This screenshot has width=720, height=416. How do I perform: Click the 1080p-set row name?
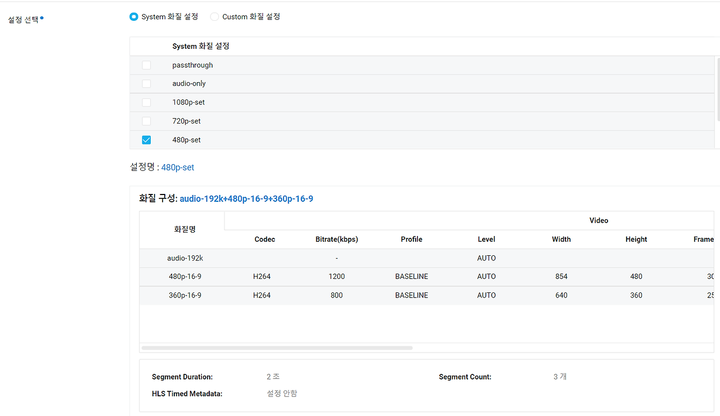click(188, 102)
